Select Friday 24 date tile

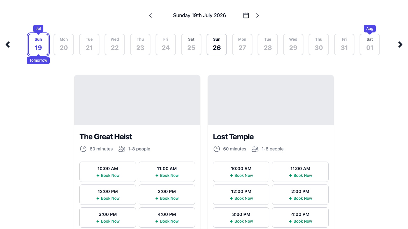tap(166, 45)
